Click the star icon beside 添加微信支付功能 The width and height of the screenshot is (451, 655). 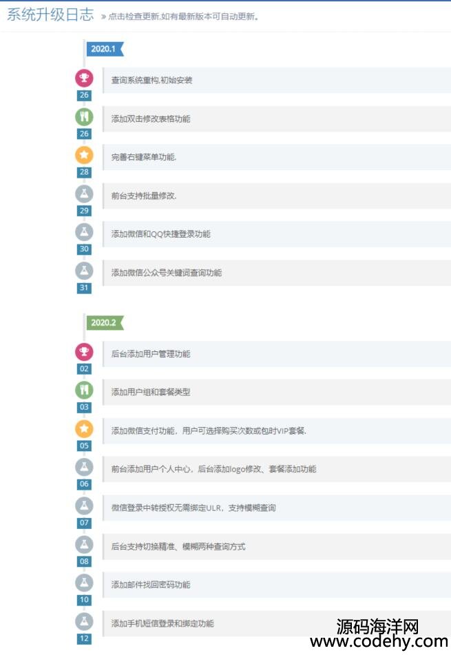(84, 428)
